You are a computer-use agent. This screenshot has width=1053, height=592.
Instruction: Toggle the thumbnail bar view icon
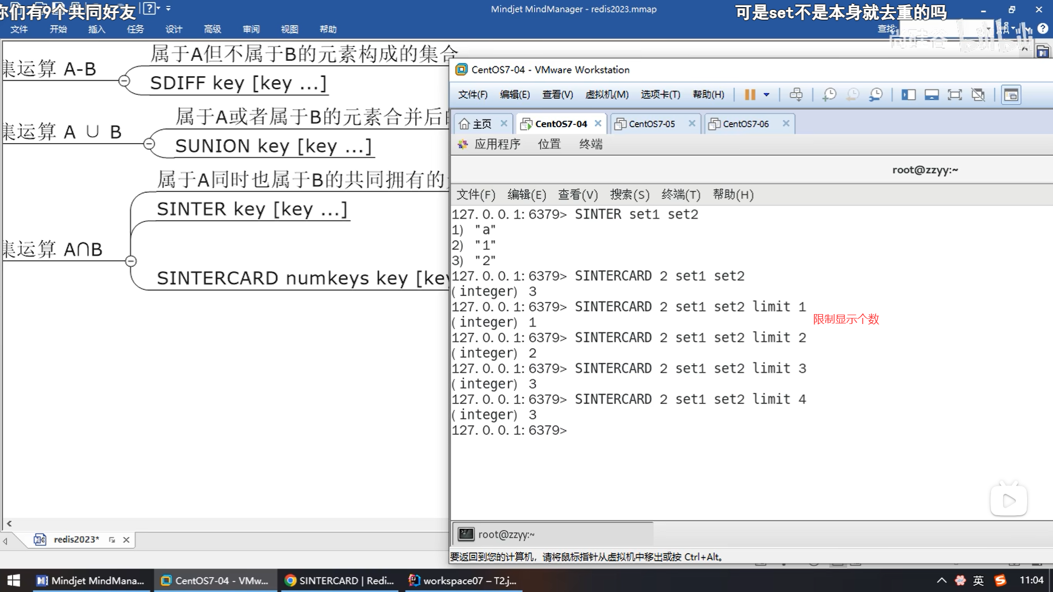click(x=931, y=95)
